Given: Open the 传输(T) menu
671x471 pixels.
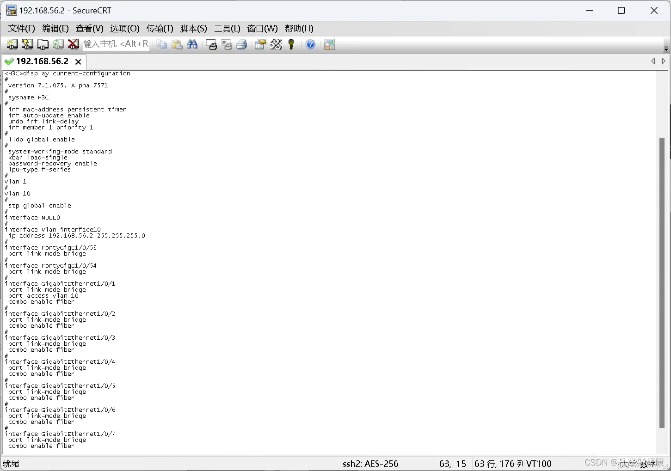Looking at the screenshot, I should (x=160, y=28).
